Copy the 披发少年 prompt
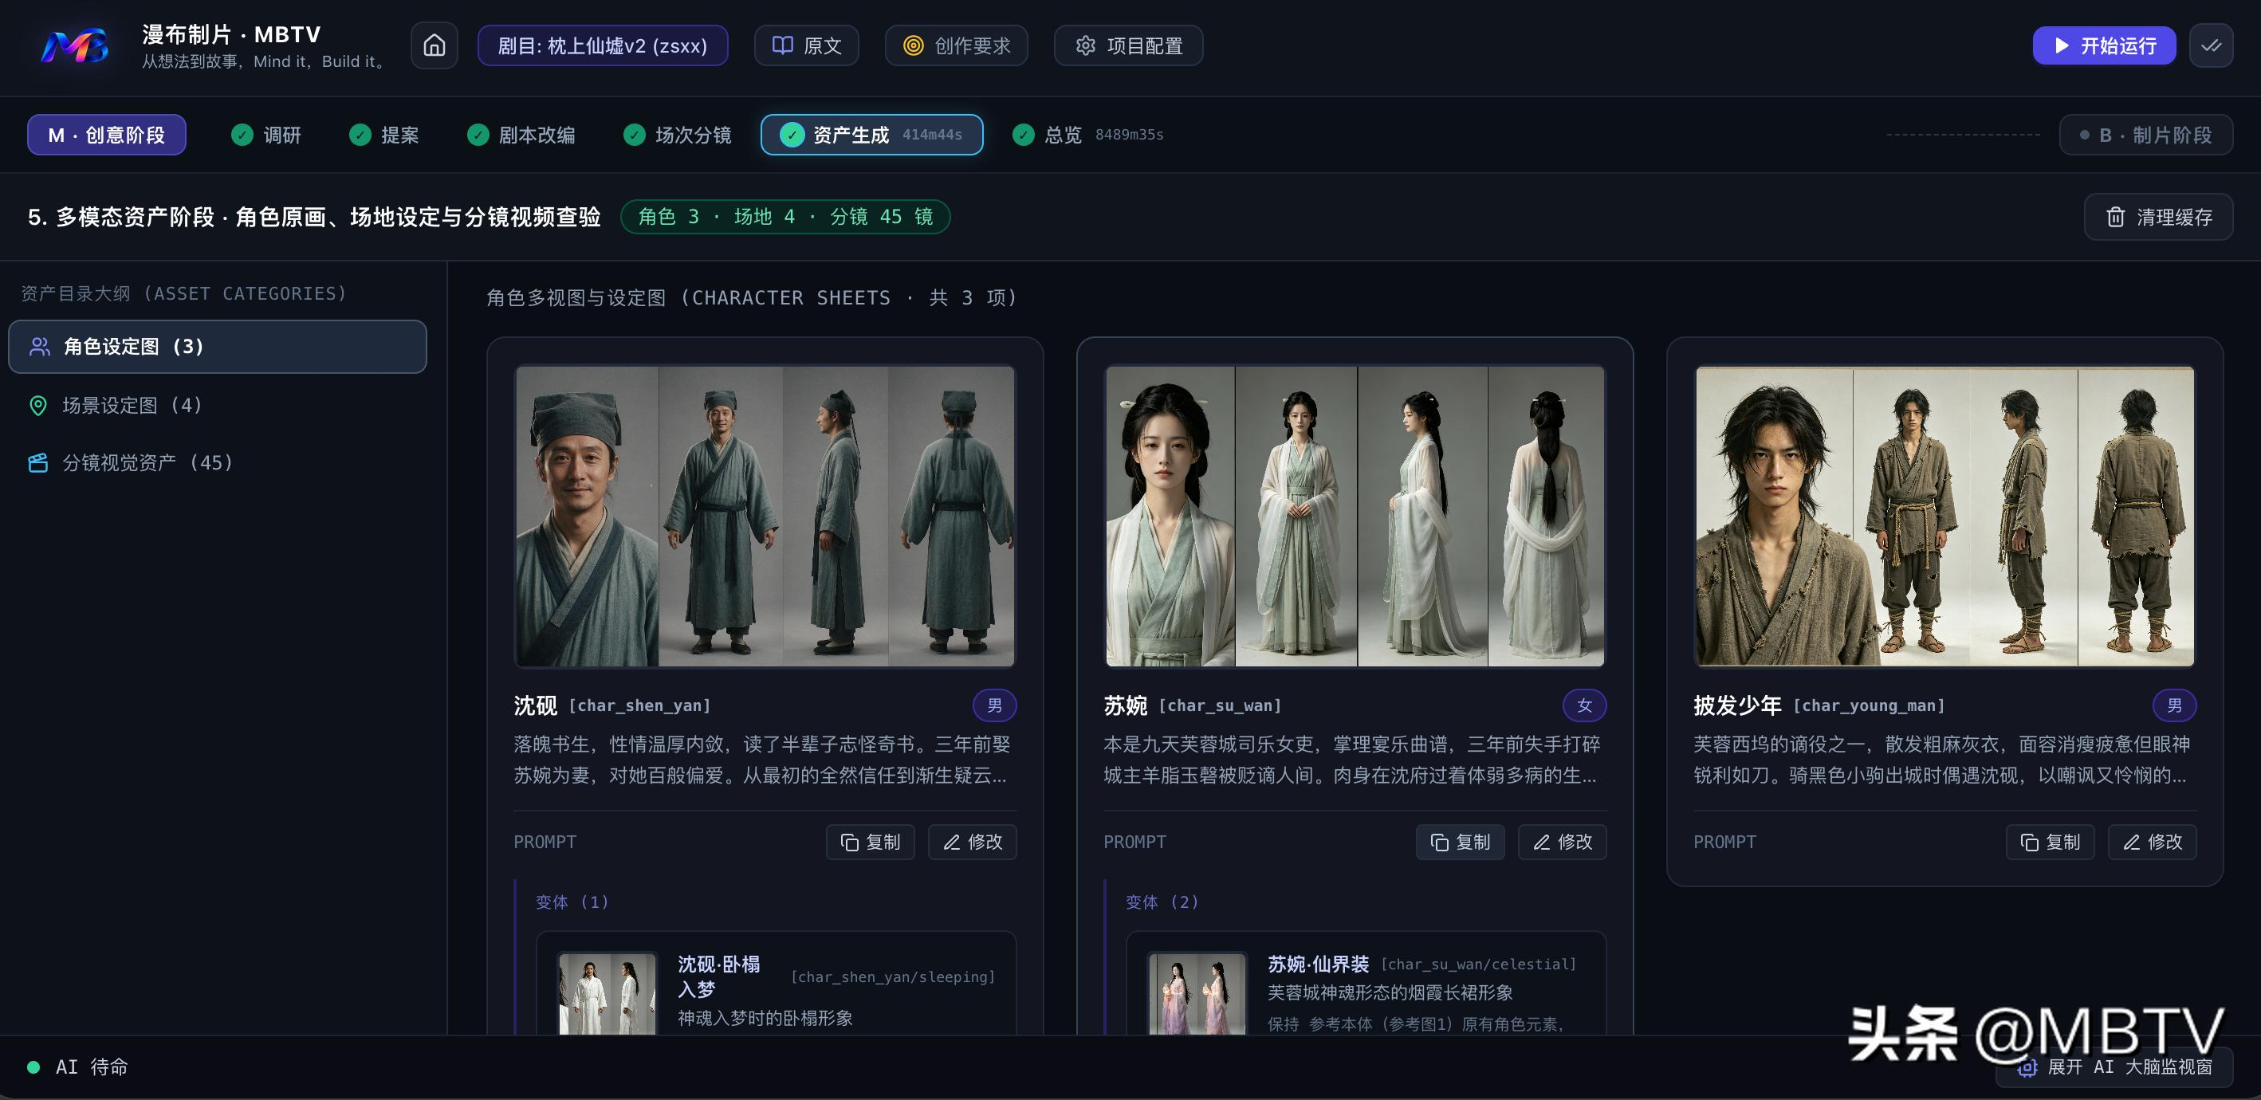This screenshot has height=1100, width=2261. tap(2050, 842)
